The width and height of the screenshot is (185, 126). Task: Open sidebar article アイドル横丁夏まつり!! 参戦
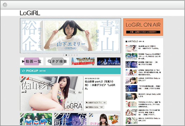(x=143, y=112)
